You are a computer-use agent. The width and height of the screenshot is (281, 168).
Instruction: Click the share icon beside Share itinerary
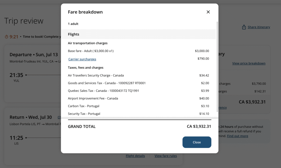click(x=244, y=27)
